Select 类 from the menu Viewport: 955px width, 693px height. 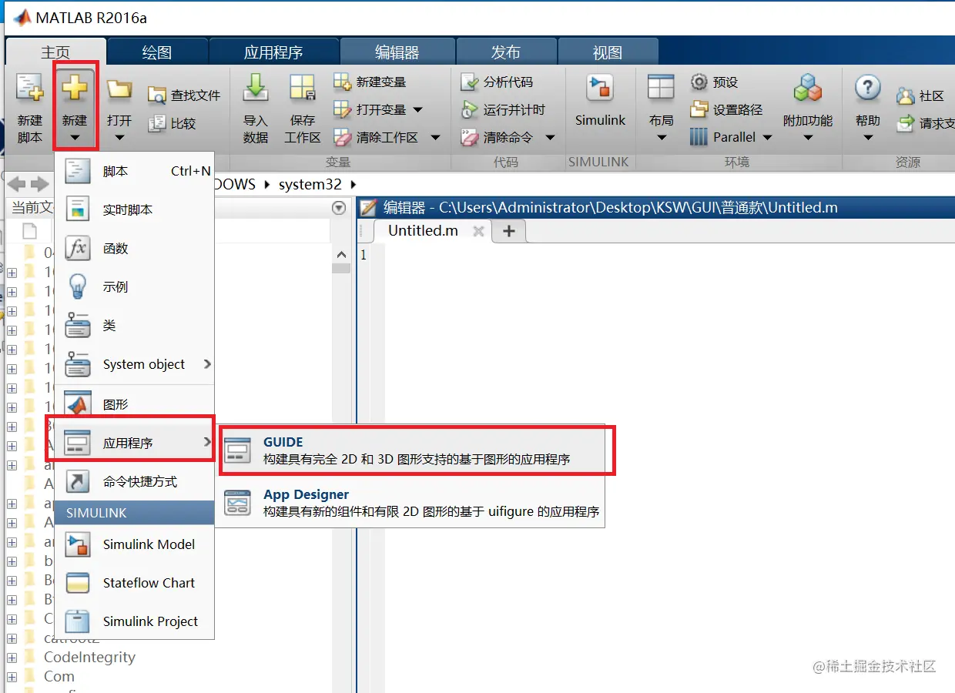(x=135, y=326)
